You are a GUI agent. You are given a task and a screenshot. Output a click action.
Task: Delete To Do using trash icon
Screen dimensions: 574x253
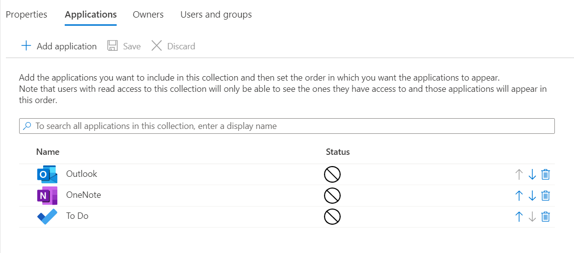coord(546,217)
